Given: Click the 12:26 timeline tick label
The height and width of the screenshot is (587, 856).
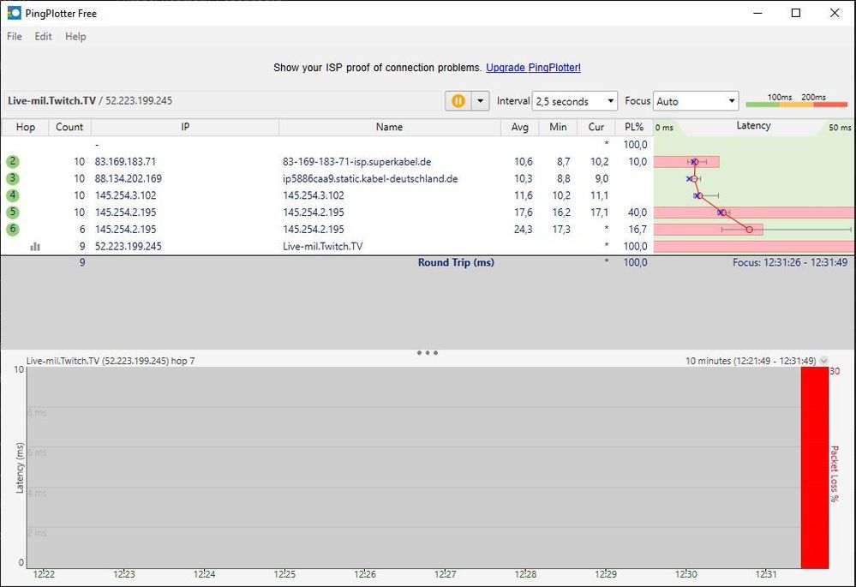Looking at the screenshot, I should point(365,574).
